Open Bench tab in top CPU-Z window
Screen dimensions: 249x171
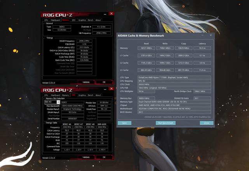pos(91,20)
